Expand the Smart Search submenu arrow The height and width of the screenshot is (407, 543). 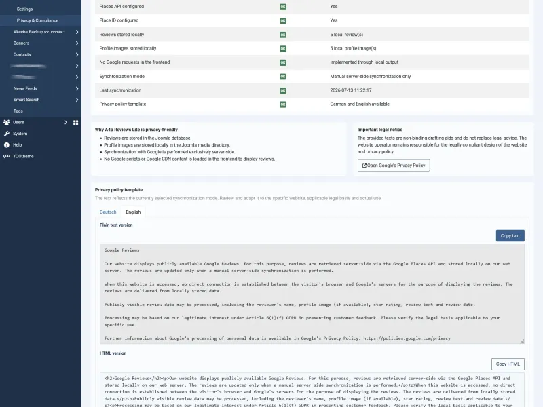[x=77, y=100]
